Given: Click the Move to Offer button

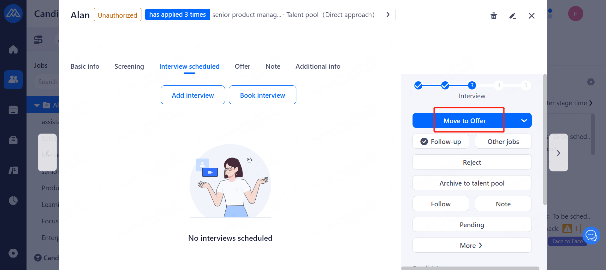Looking at the screenshot, I should click(465, 121).
